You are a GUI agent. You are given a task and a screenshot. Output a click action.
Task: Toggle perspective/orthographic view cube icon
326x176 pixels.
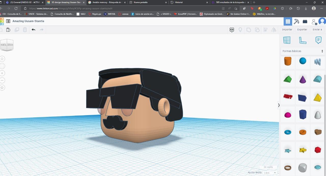[x=2, y=87]
